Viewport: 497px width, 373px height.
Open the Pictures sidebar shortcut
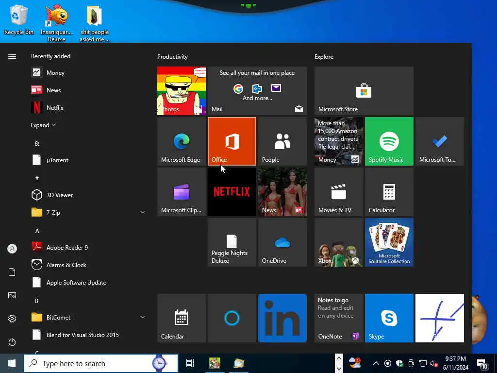click(x=12, y=295)
